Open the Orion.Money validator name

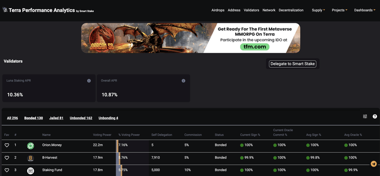(52, 145)
